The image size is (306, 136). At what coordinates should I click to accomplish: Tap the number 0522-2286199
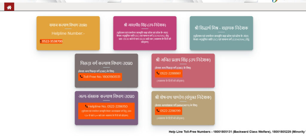coord(170,111)
